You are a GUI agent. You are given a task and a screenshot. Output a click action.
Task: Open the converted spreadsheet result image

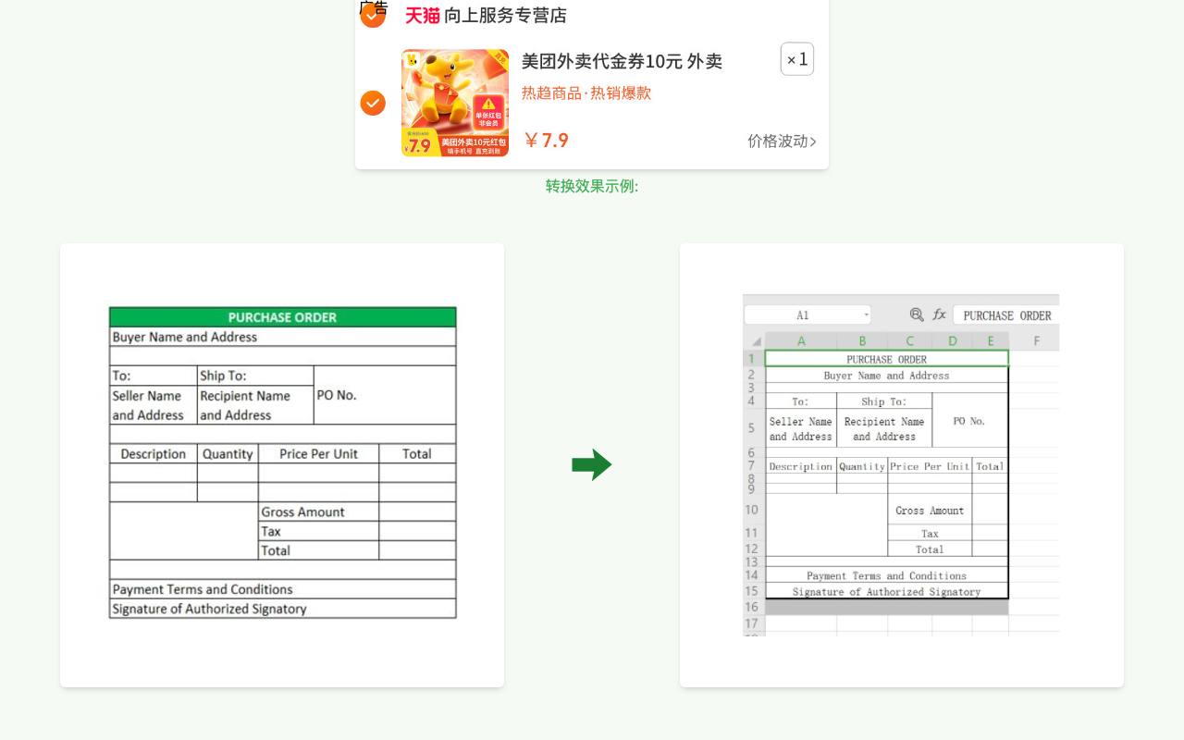(x=901, y=465)
